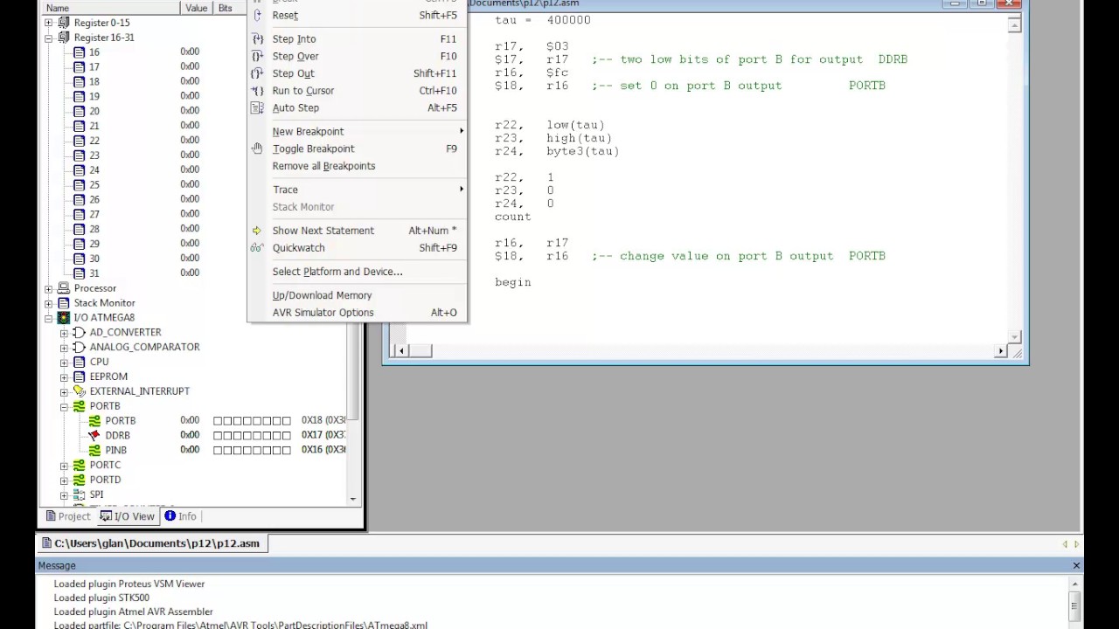Click the PINB register icon
This screenshot has height=629, width=1119.
click(x=94, y=450)
